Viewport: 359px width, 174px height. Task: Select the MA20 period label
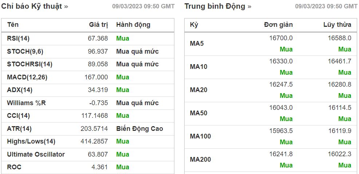[198, 90]
